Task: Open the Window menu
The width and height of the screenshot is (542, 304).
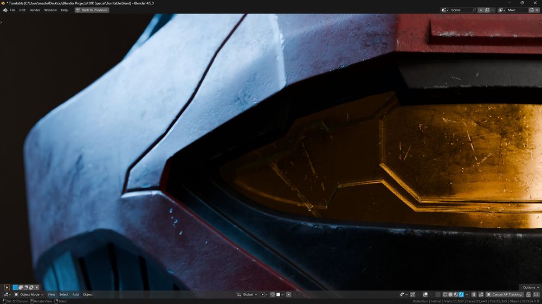Action: pos(50,10)
